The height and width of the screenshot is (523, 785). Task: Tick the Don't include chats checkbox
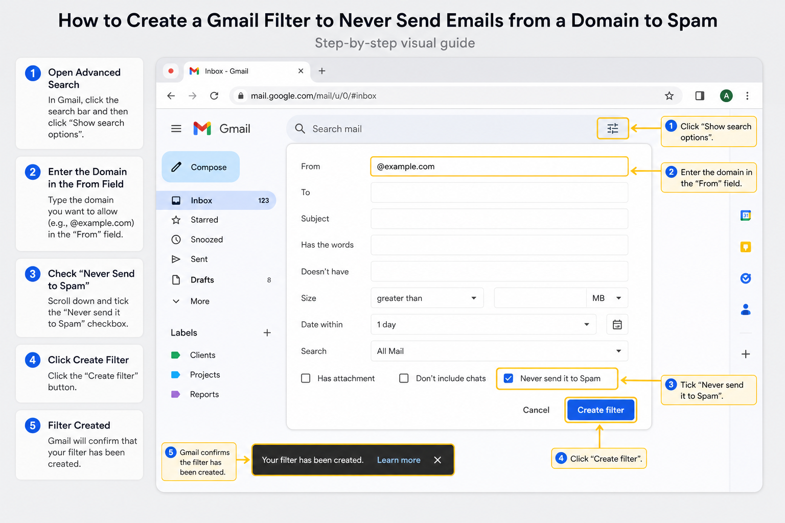click(x=404, y=378)
